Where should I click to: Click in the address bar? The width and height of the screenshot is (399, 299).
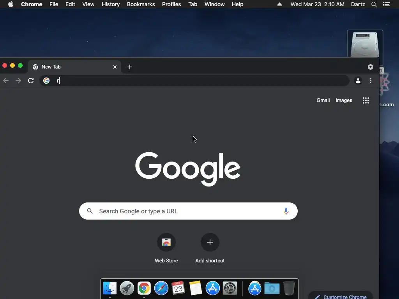click(x=195, y=81)
